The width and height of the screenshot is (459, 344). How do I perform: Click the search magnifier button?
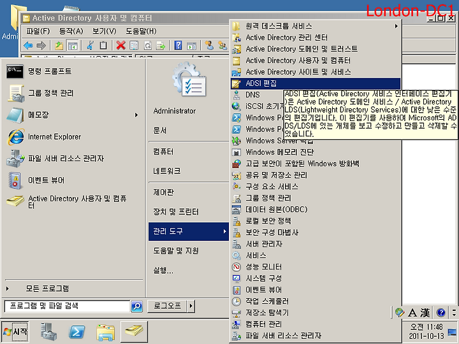click(136, 306)
